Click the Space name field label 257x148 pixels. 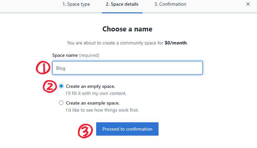[65, 55]
